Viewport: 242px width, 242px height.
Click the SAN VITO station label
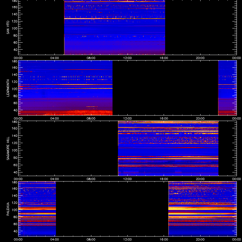pos(8,28)
